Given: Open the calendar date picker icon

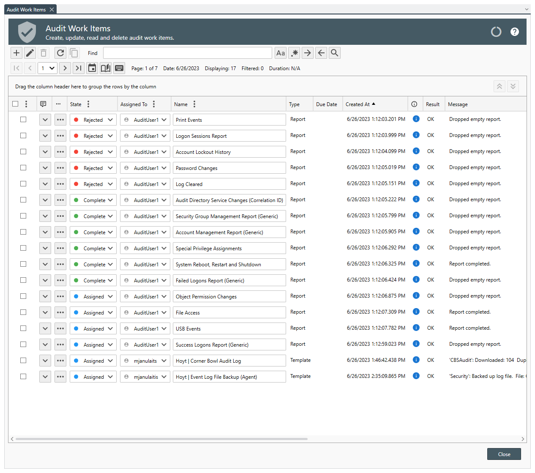Looking at the screenshot, I should click(92, 68).
